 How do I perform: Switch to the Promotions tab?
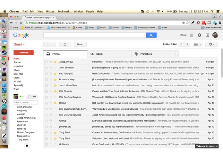pos(153,54)
